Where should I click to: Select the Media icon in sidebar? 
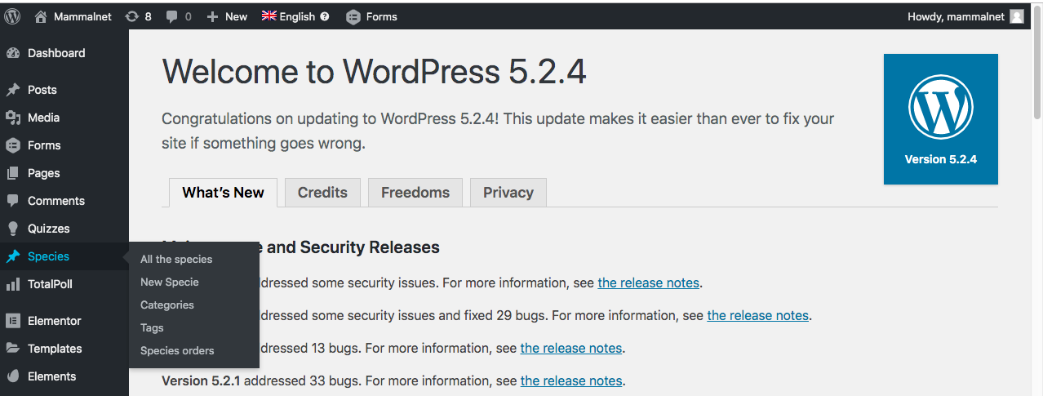pyautogui.click(x=13, y=118)
